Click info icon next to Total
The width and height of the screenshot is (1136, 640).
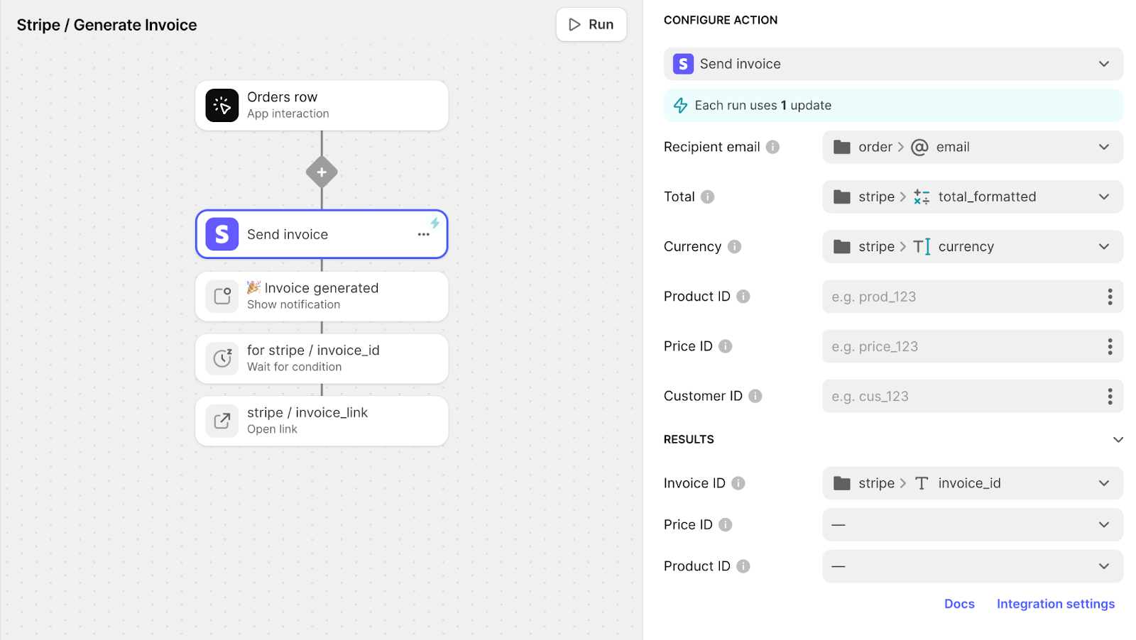click(x=707, y=197)
